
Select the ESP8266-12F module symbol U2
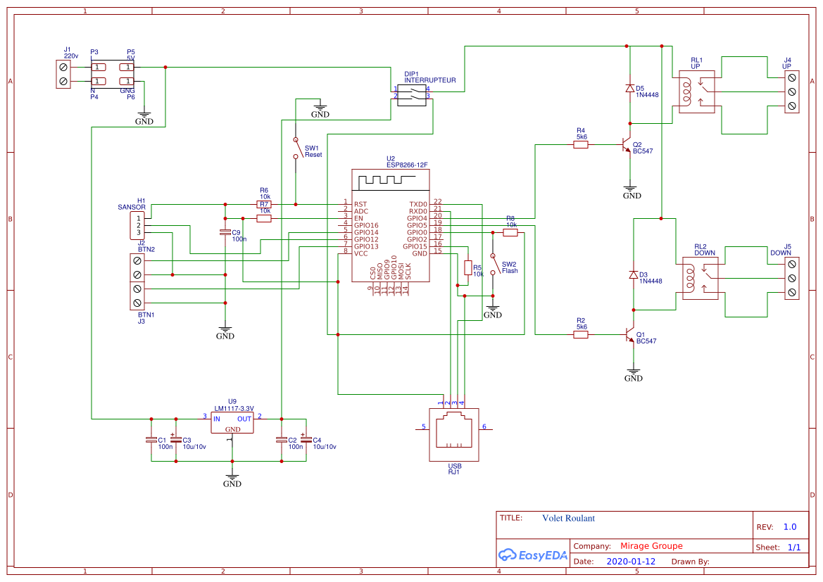pyautogui.click(x=391, y=225)
